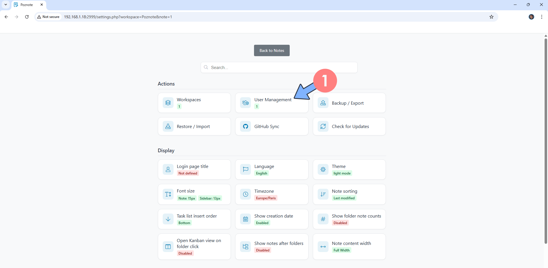
Task: Open the Chrome three-dot menu
Action: (x=542, y=17)
